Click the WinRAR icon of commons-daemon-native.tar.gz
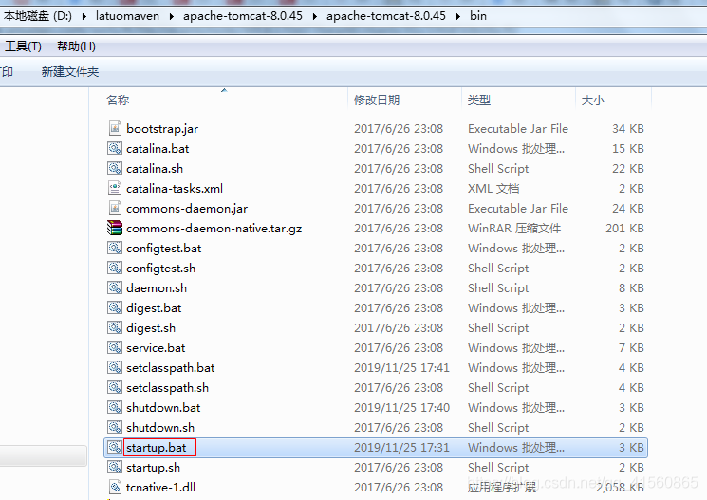 coord(115,228)
